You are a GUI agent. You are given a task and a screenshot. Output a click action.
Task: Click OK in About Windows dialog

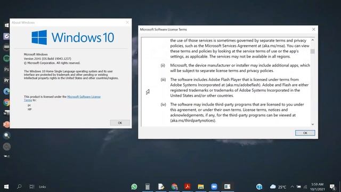pyautogui.click(x=120, y=123)
